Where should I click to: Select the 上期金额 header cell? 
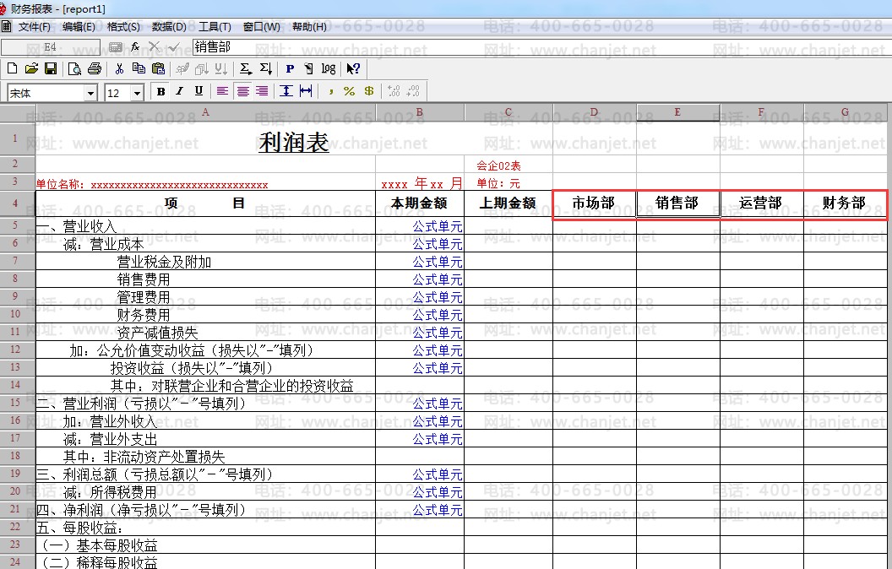pyautogui.click(x=509, y=203)
